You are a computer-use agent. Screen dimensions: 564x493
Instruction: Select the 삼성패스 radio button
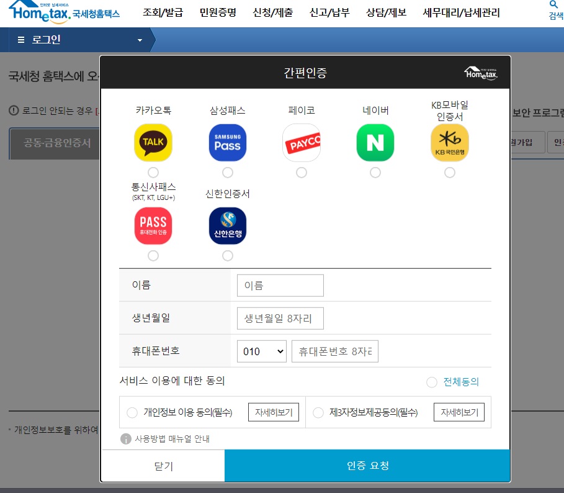click(227, 173)
